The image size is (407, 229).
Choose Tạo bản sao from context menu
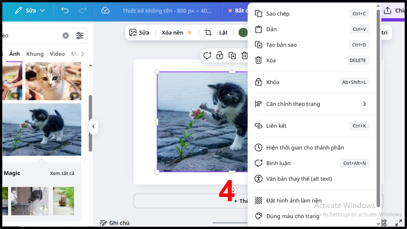[312, 45]
